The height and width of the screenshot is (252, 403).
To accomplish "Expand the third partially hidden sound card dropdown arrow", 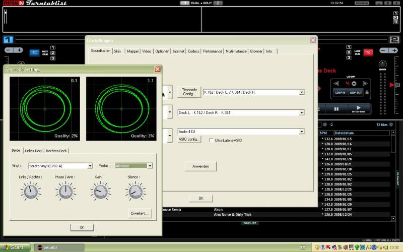I will (170, 135).
